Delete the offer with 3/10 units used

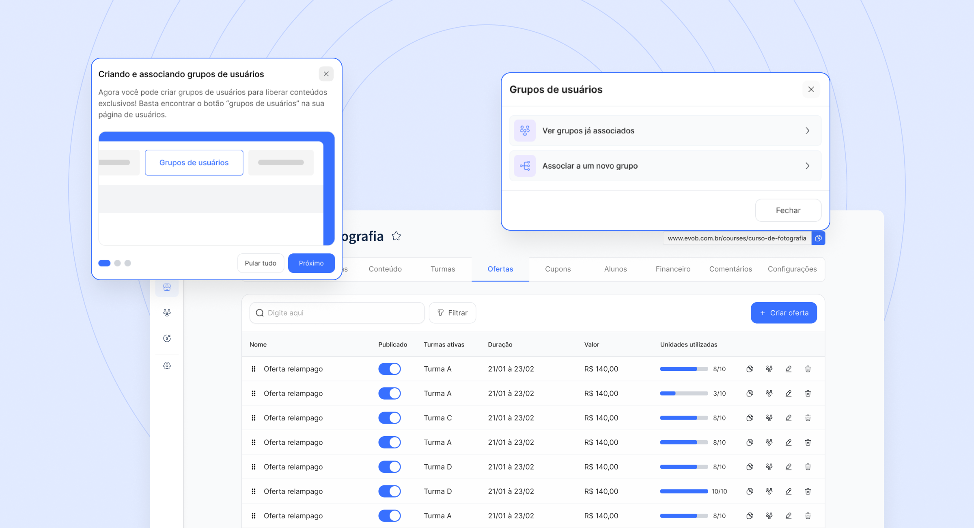click(x=808, y=393)
